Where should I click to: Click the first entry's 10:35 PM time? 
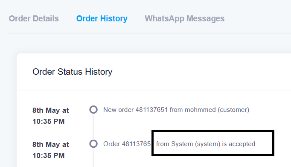(x=49, y=121)
